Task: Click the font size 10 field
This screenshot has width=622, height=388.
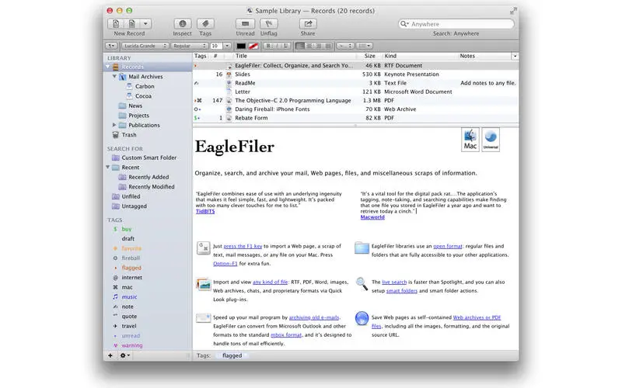Action: (x=216, y=46)
